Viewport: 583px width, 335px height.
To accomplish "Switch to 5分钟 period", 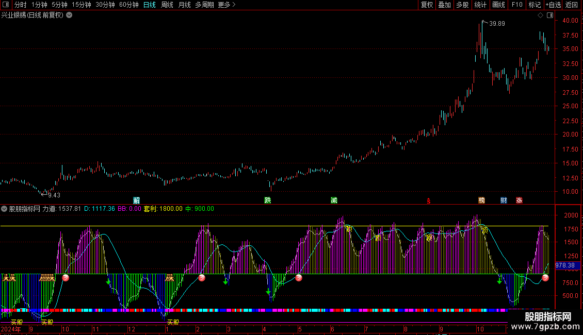I will [59, 5].
